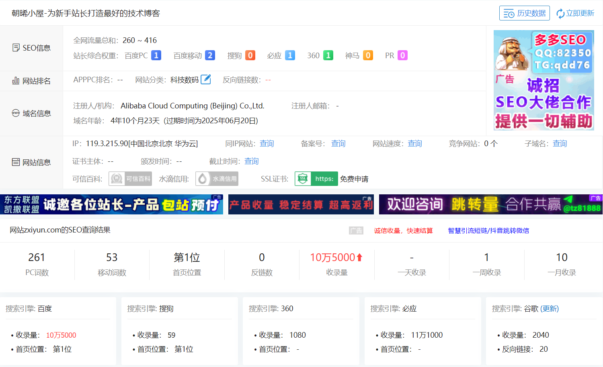Query the certificate 截止时间

(x=251, y=161)
